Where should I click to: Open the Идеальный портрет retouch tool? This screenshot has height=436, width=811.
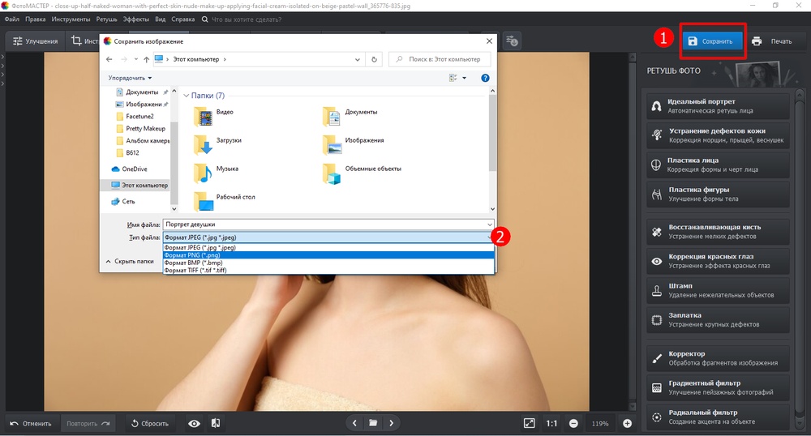point(717,105)
